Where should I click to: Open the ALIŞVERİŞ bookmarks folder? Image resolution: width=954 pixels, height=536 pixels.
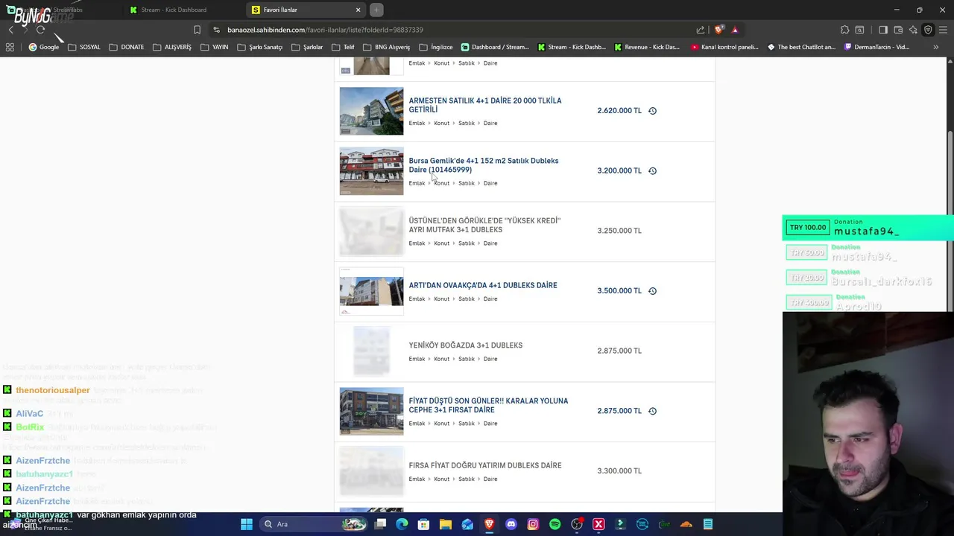point(172,47)
